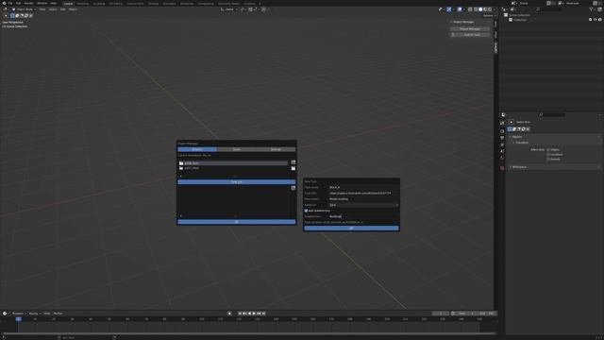
Task: Toggle viewport overlays icon
Action: click(460, 9)
